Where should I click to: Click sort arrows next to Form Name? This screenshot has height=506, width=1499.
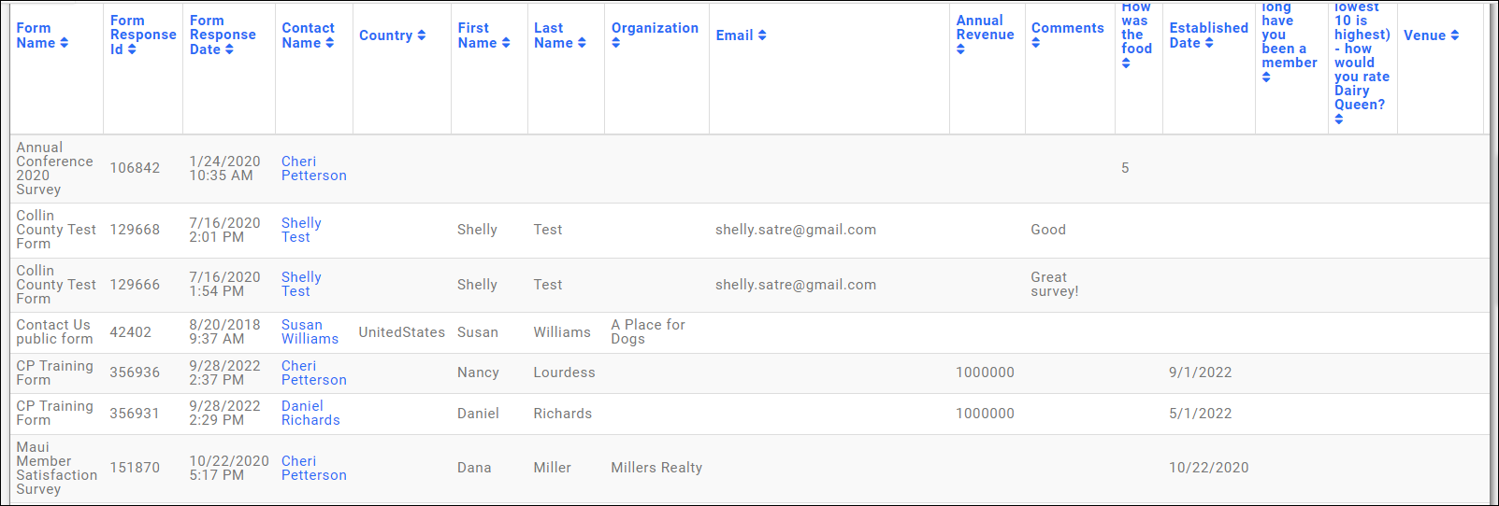pyautogui.click(x=64, y=43)
